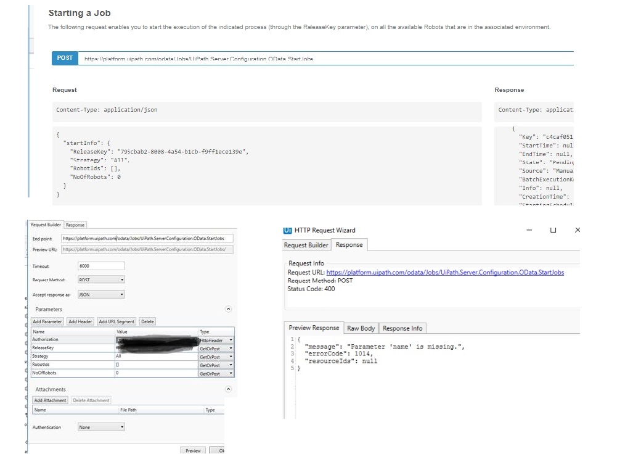Open the HttpHeader type dropdown in the Authorization row

point(216,340)
